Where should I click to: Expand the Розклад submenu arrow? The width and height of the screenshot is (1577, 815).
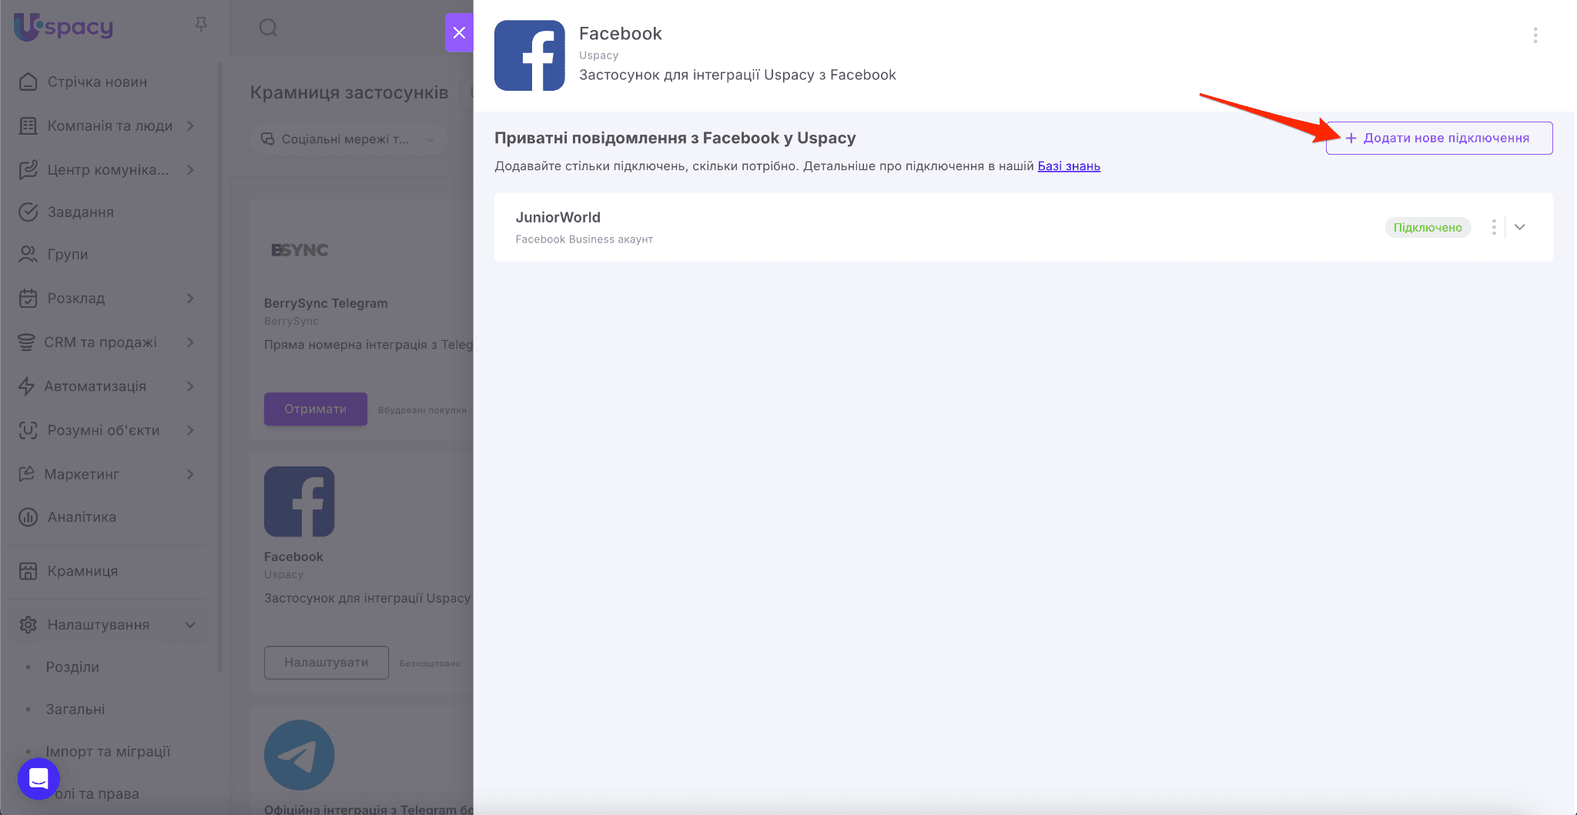click(x=190, y=298)
